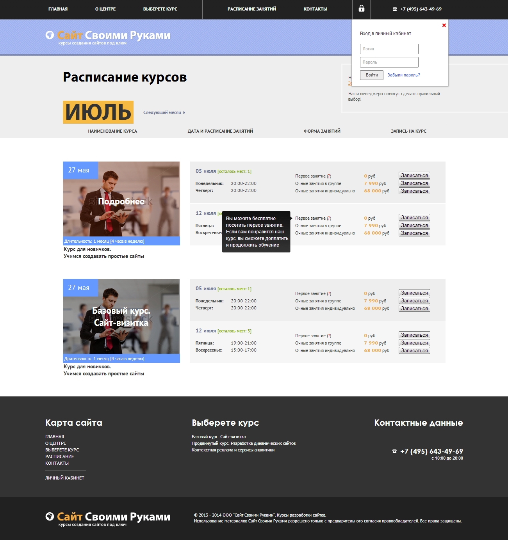Viewport: 508px width, 540px height.
Task: Focus the Логин input field
Action: [389, 49]
